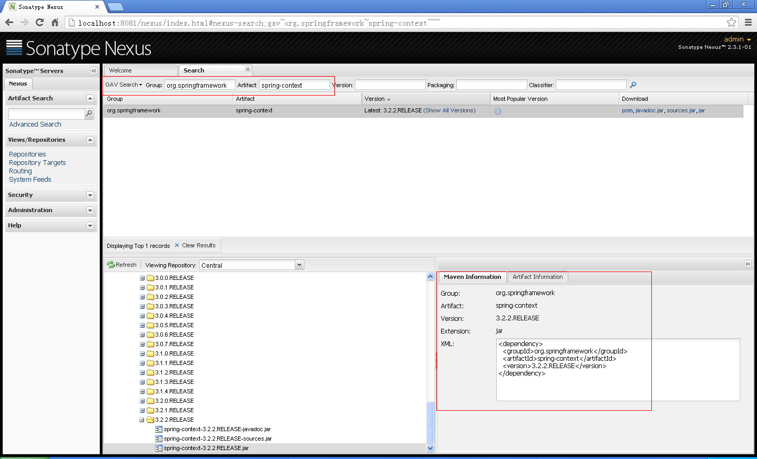Open the System Feeds link
Viewport: 757px width, 459px height.
(30, 180)
